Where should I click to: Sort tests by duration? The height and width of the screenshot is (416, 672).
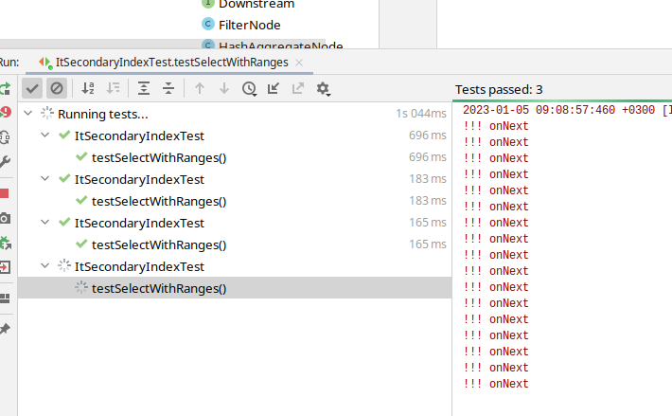coord(114,88)
